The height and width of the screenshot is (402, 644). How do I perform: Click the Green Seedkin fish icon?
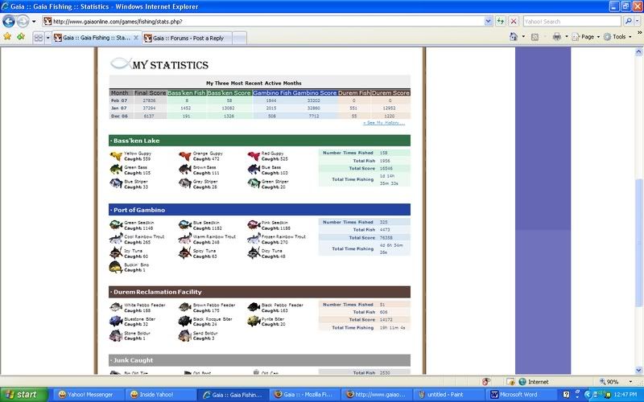coord(116,225)
